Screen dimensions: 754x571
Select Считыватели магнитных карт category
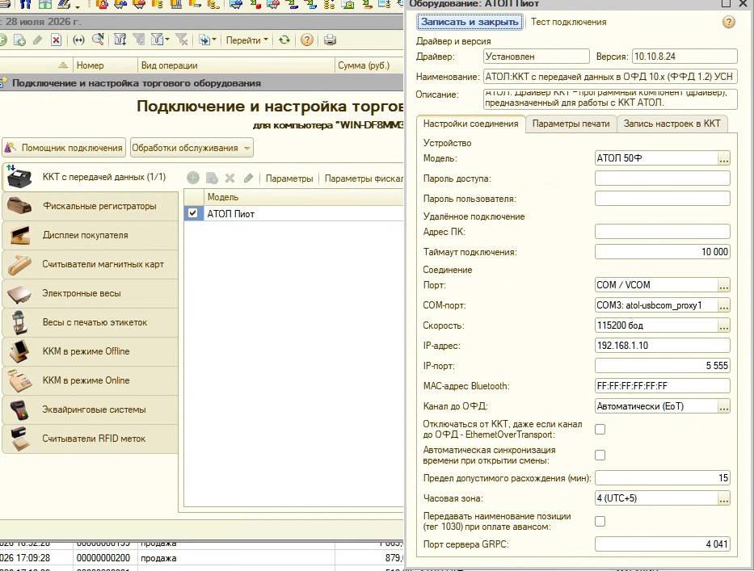coord(91,264)
